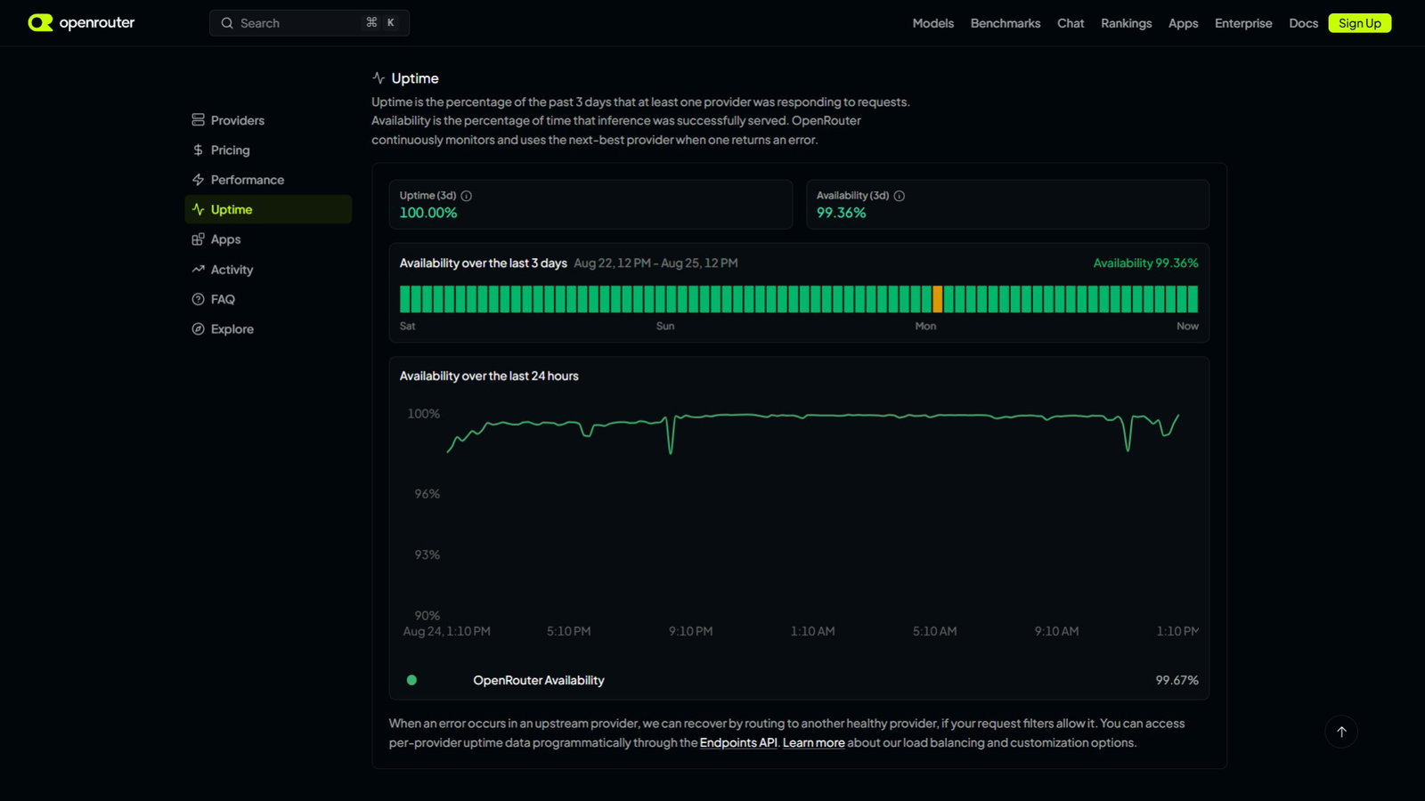Select FAQ in the sidebar
The height and width of the screenshot is (801, 1425).
pos(268,299)
